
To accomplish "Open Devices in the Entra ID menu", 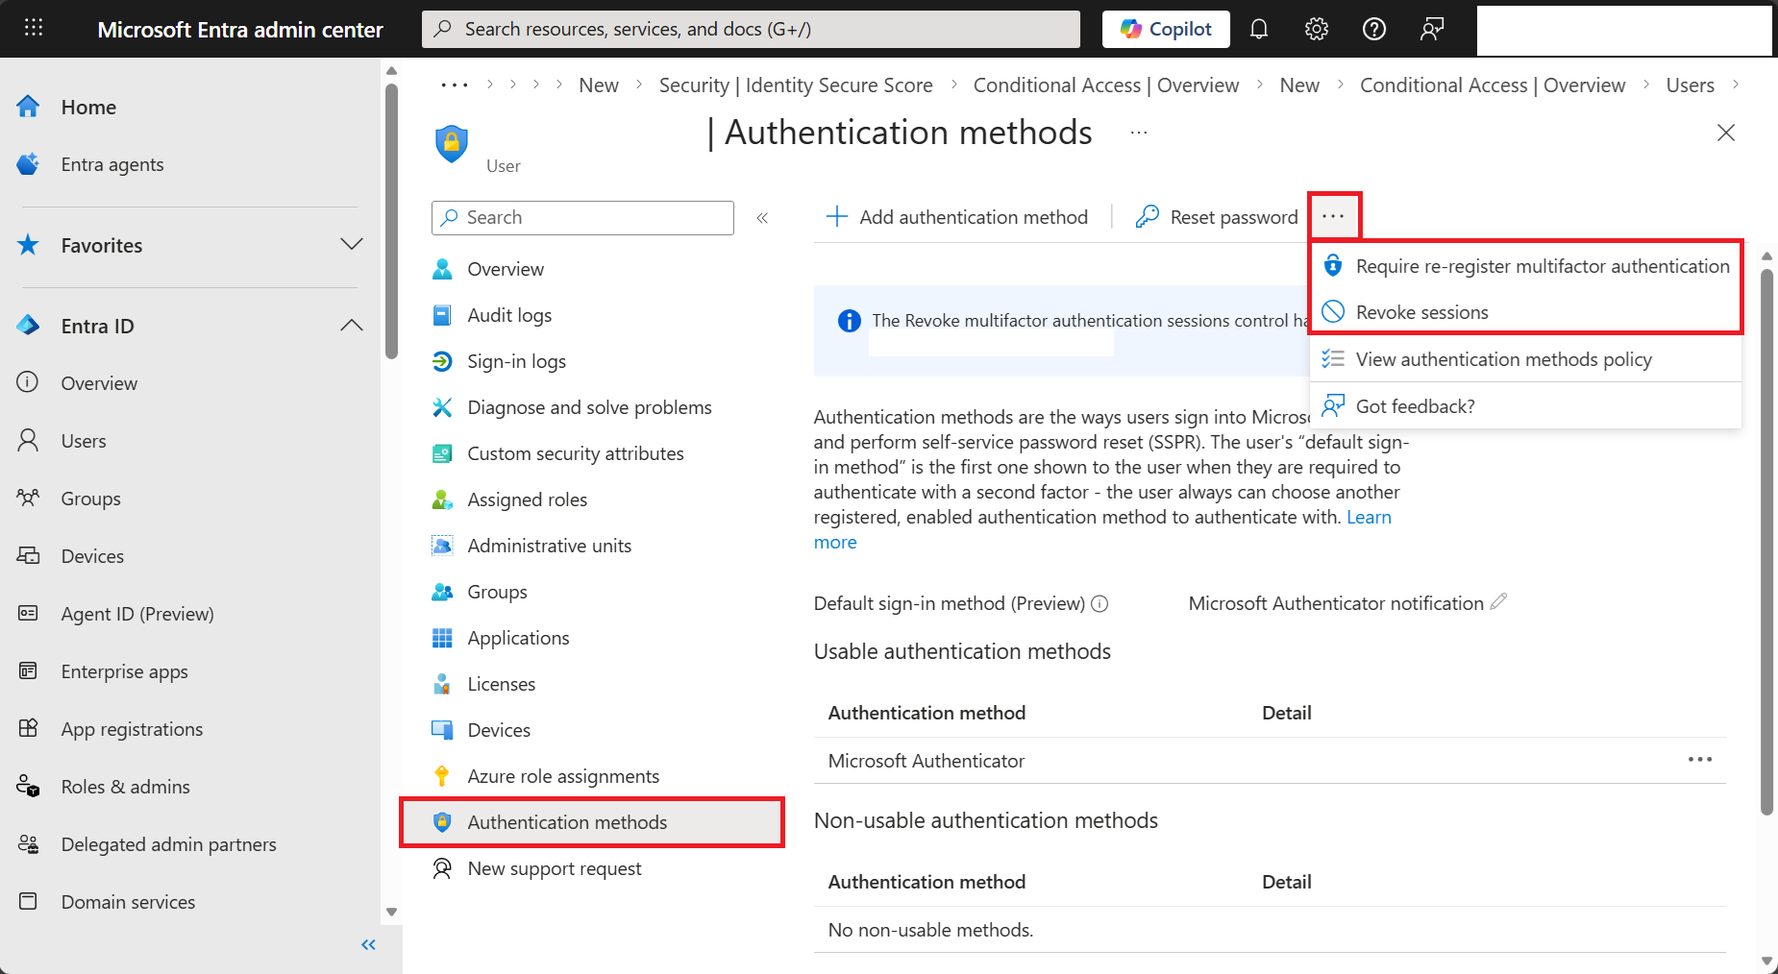I will pos(92,556).
